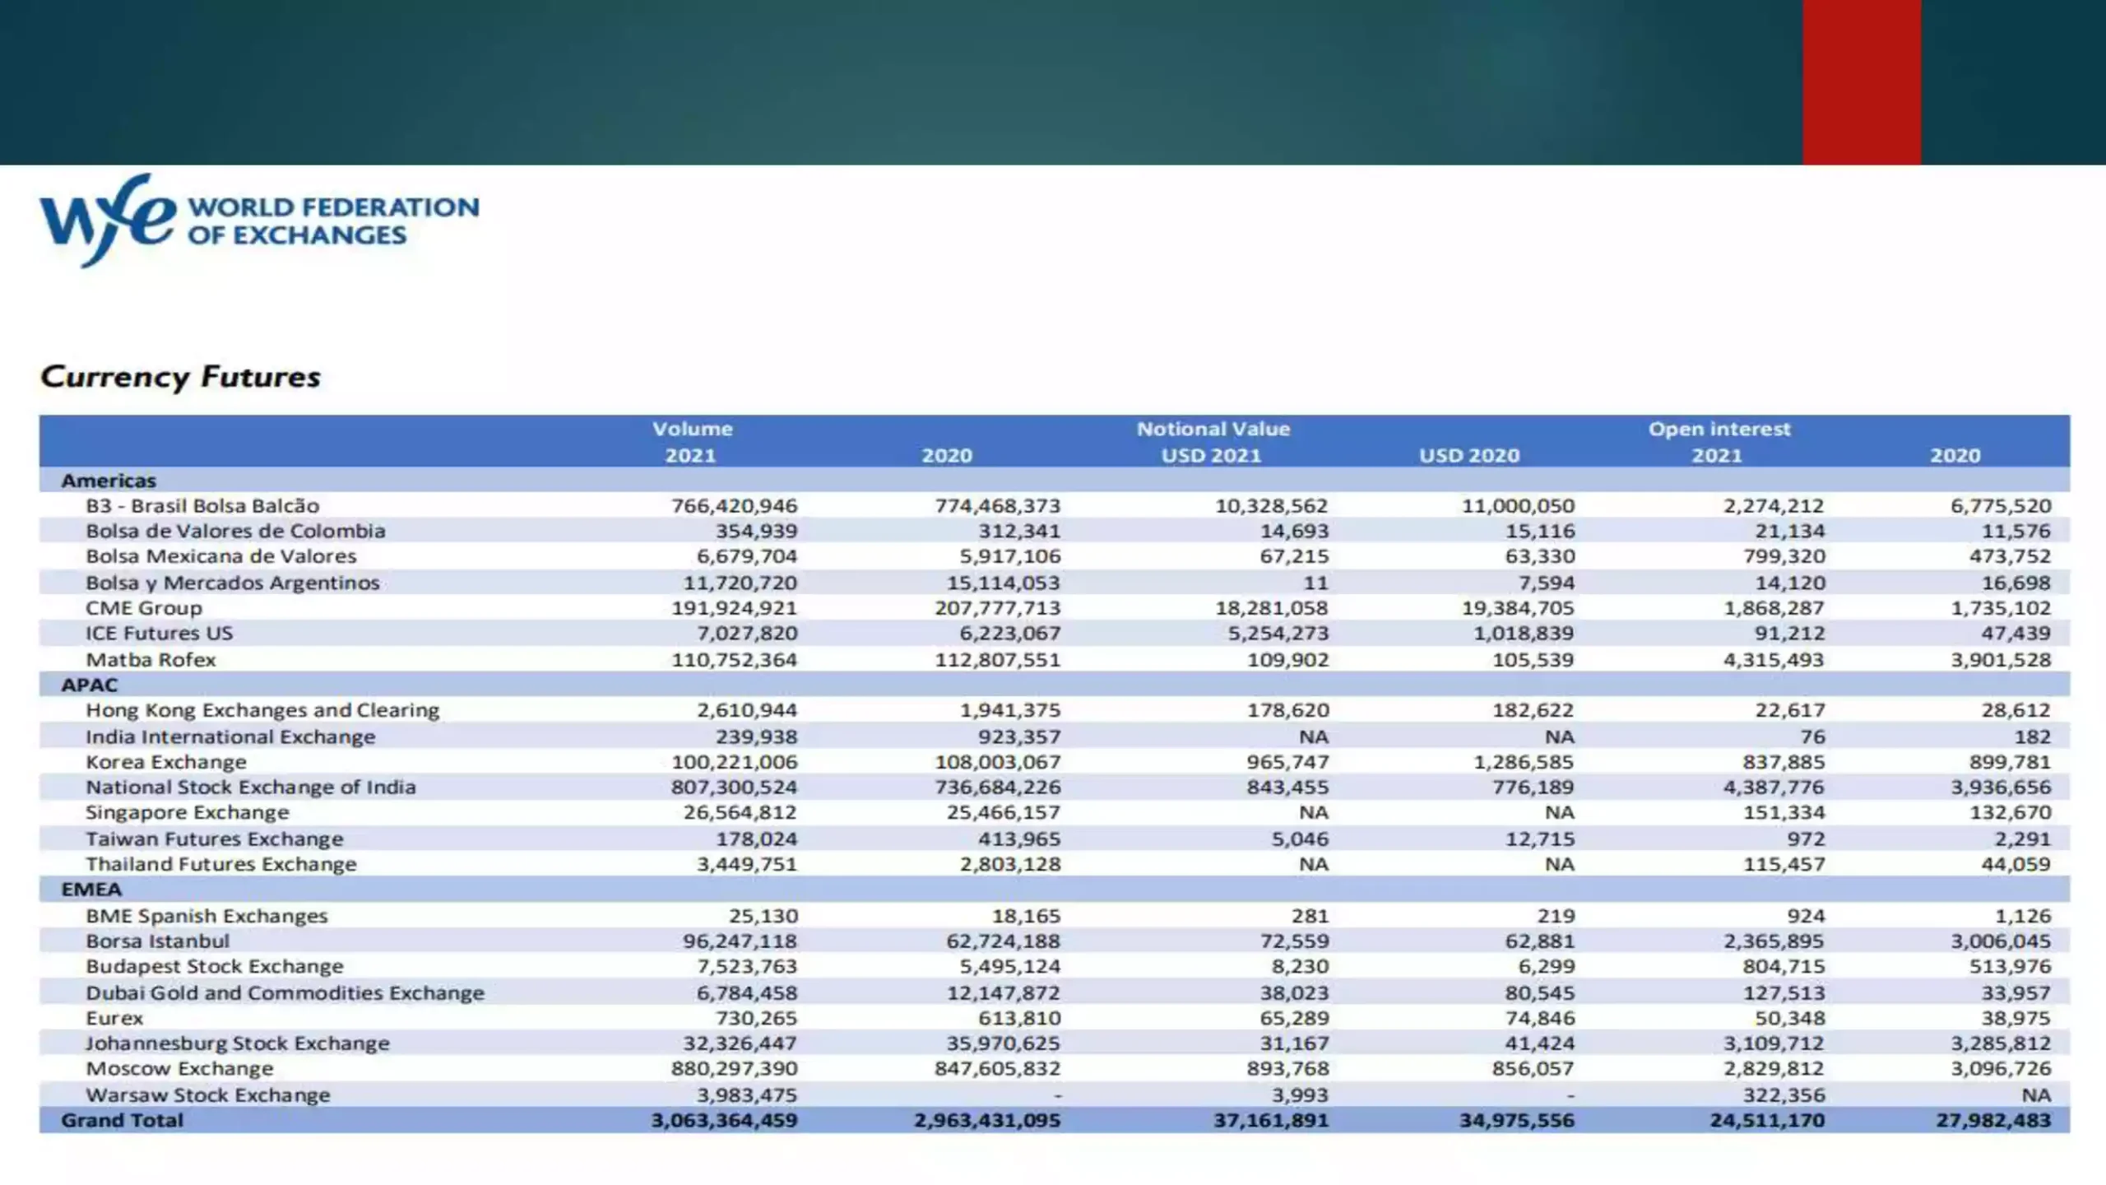The height and width of the screenshot is (1185, 2106).
Task: Select NSE India volume 807,300,524
Action: (734, 788)
